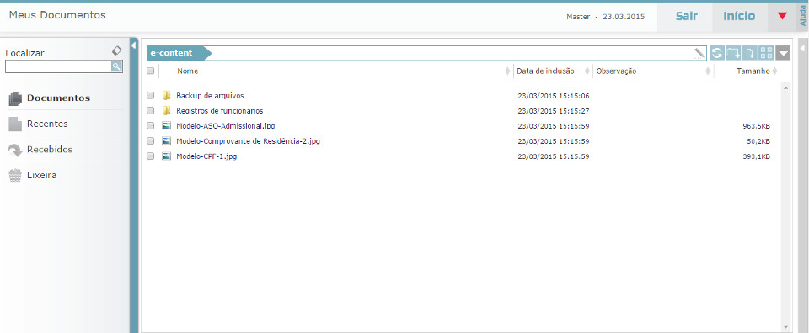Click the magnifier search icon
This screenshot has width=809, height=333.
point(116,66)
